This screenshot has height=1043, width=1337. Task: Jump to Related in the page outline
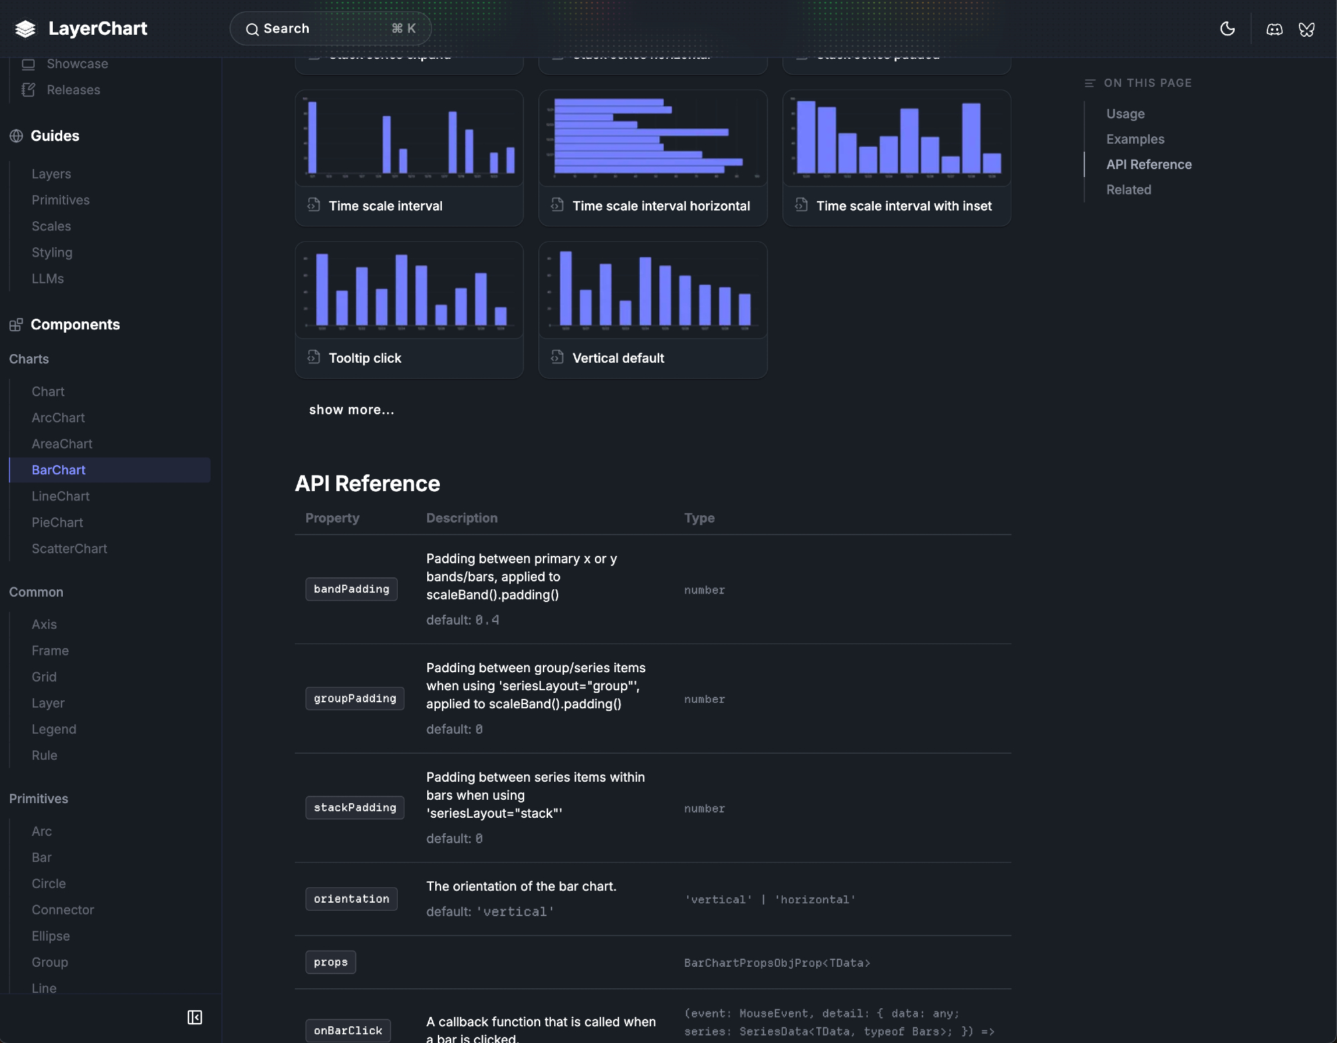coord(1128,190)
